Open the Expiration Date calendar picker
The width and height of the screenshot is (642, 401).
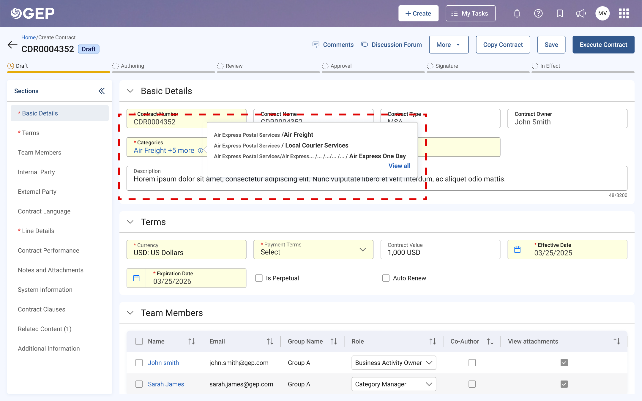click(136, 278)
